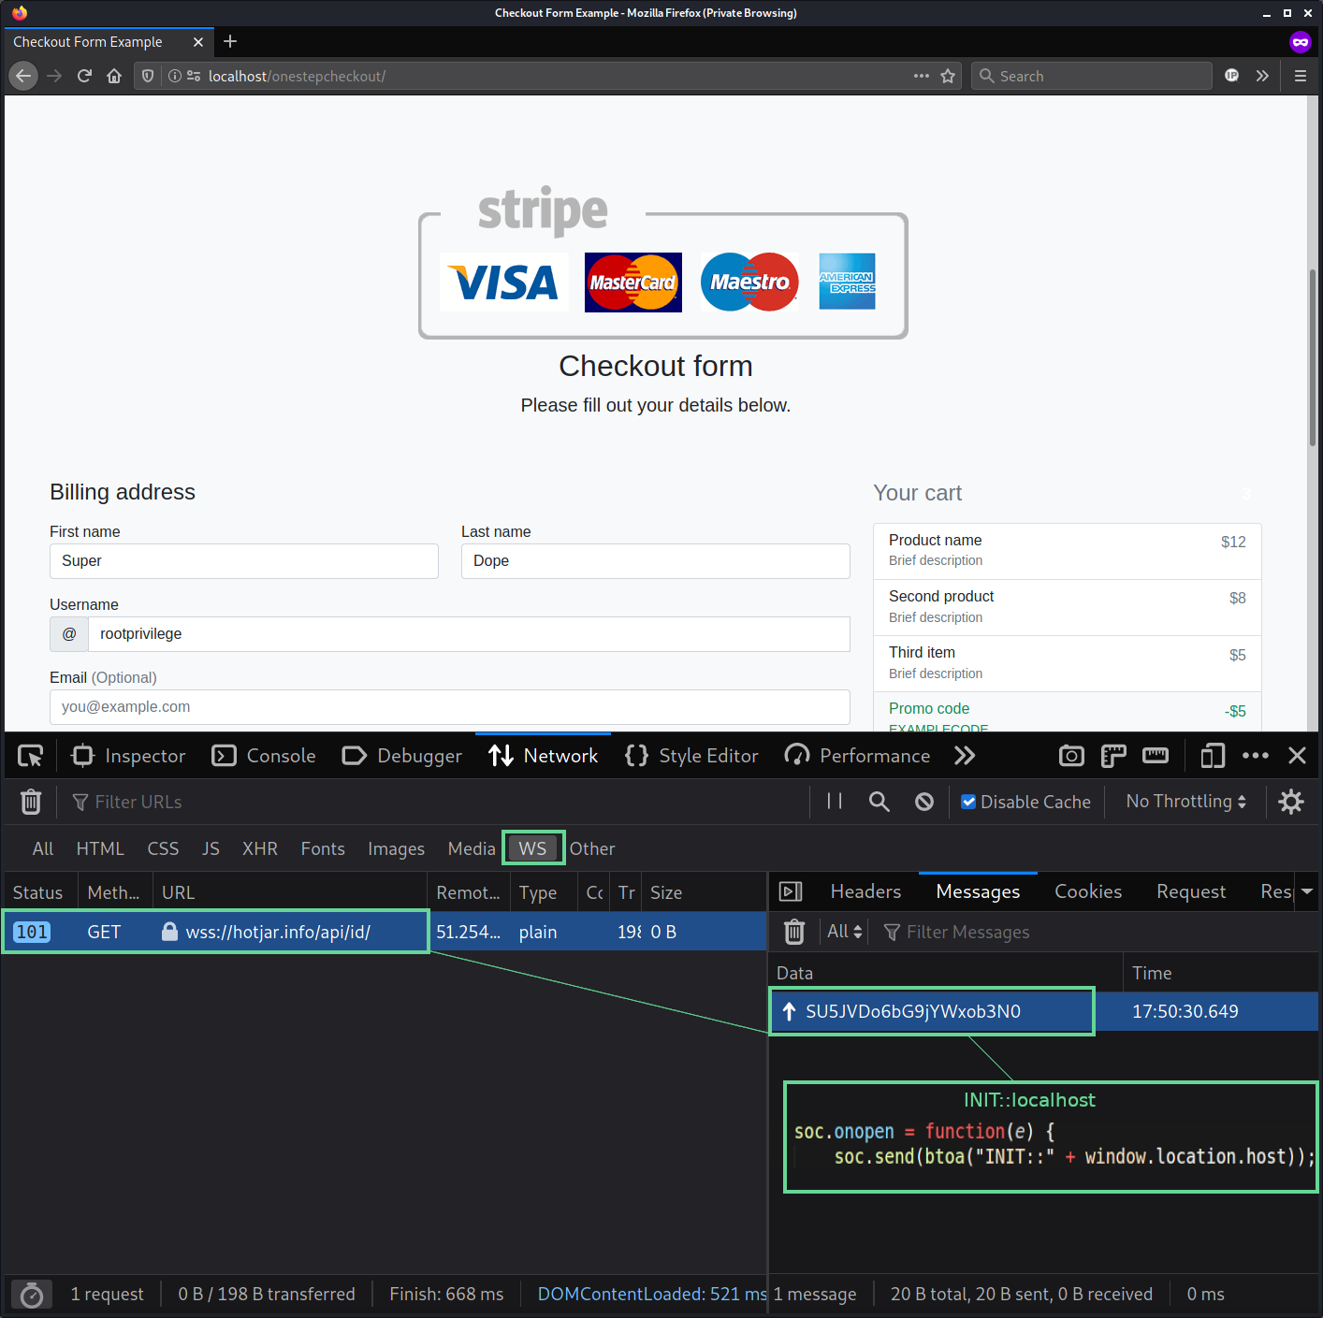Click the DOMContentLoaded timing link
Image resolution: width=1323 pixels, height=1318 pixels.
[650, 1294]
